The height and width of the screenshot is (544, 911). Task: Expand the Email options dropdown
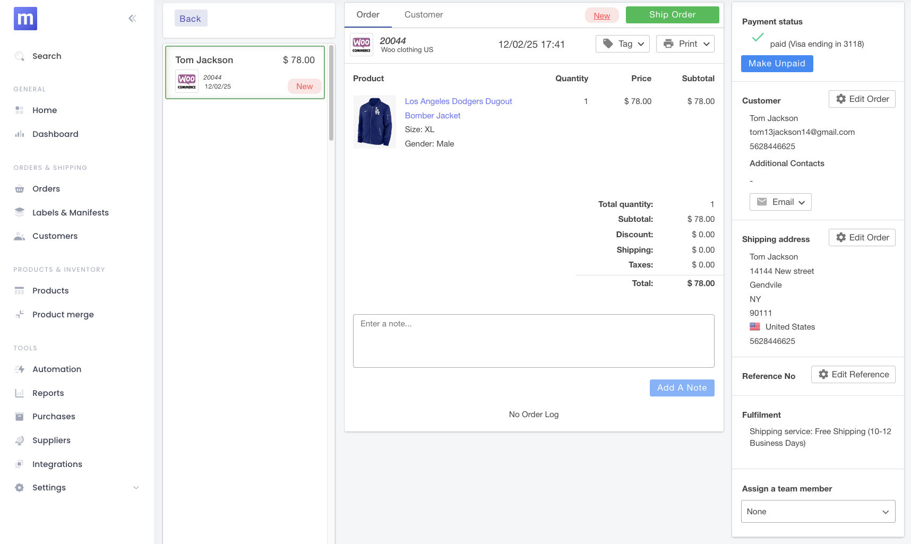coord(780,202)
